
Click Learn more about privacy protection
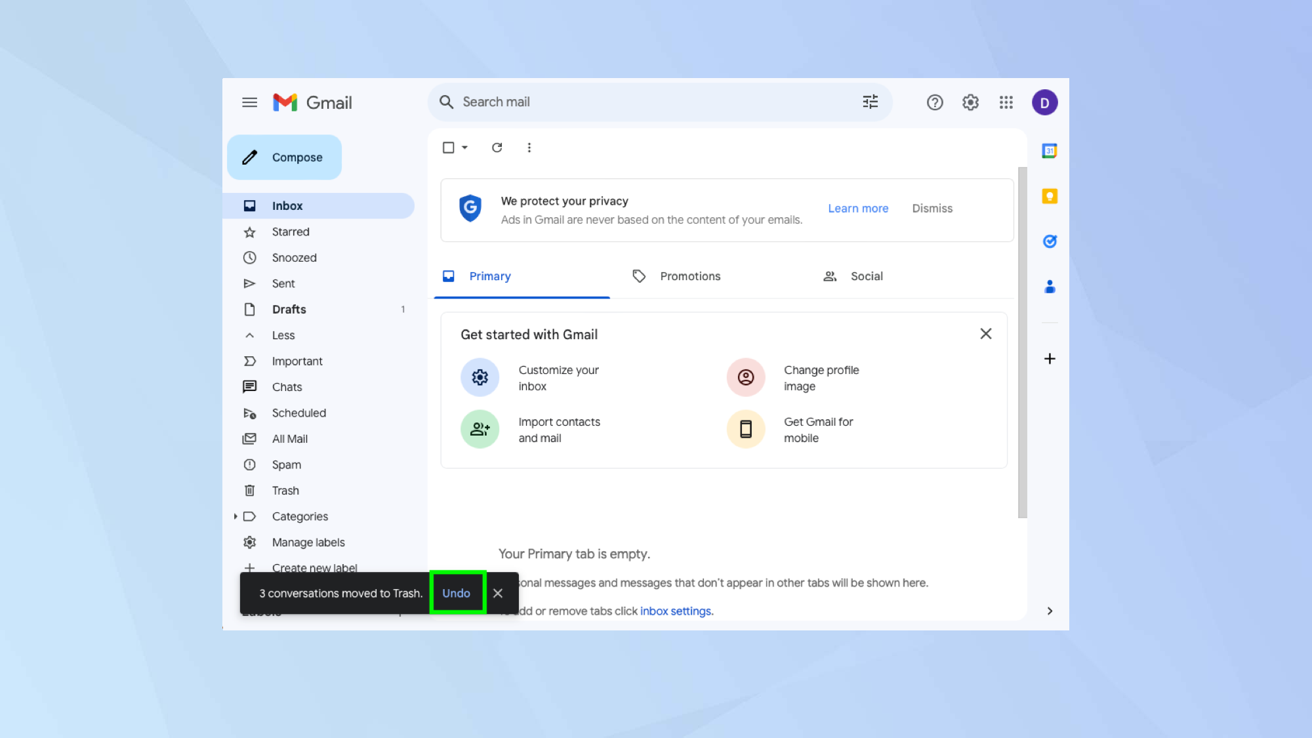pyautogui.click(x=858, y=208)
